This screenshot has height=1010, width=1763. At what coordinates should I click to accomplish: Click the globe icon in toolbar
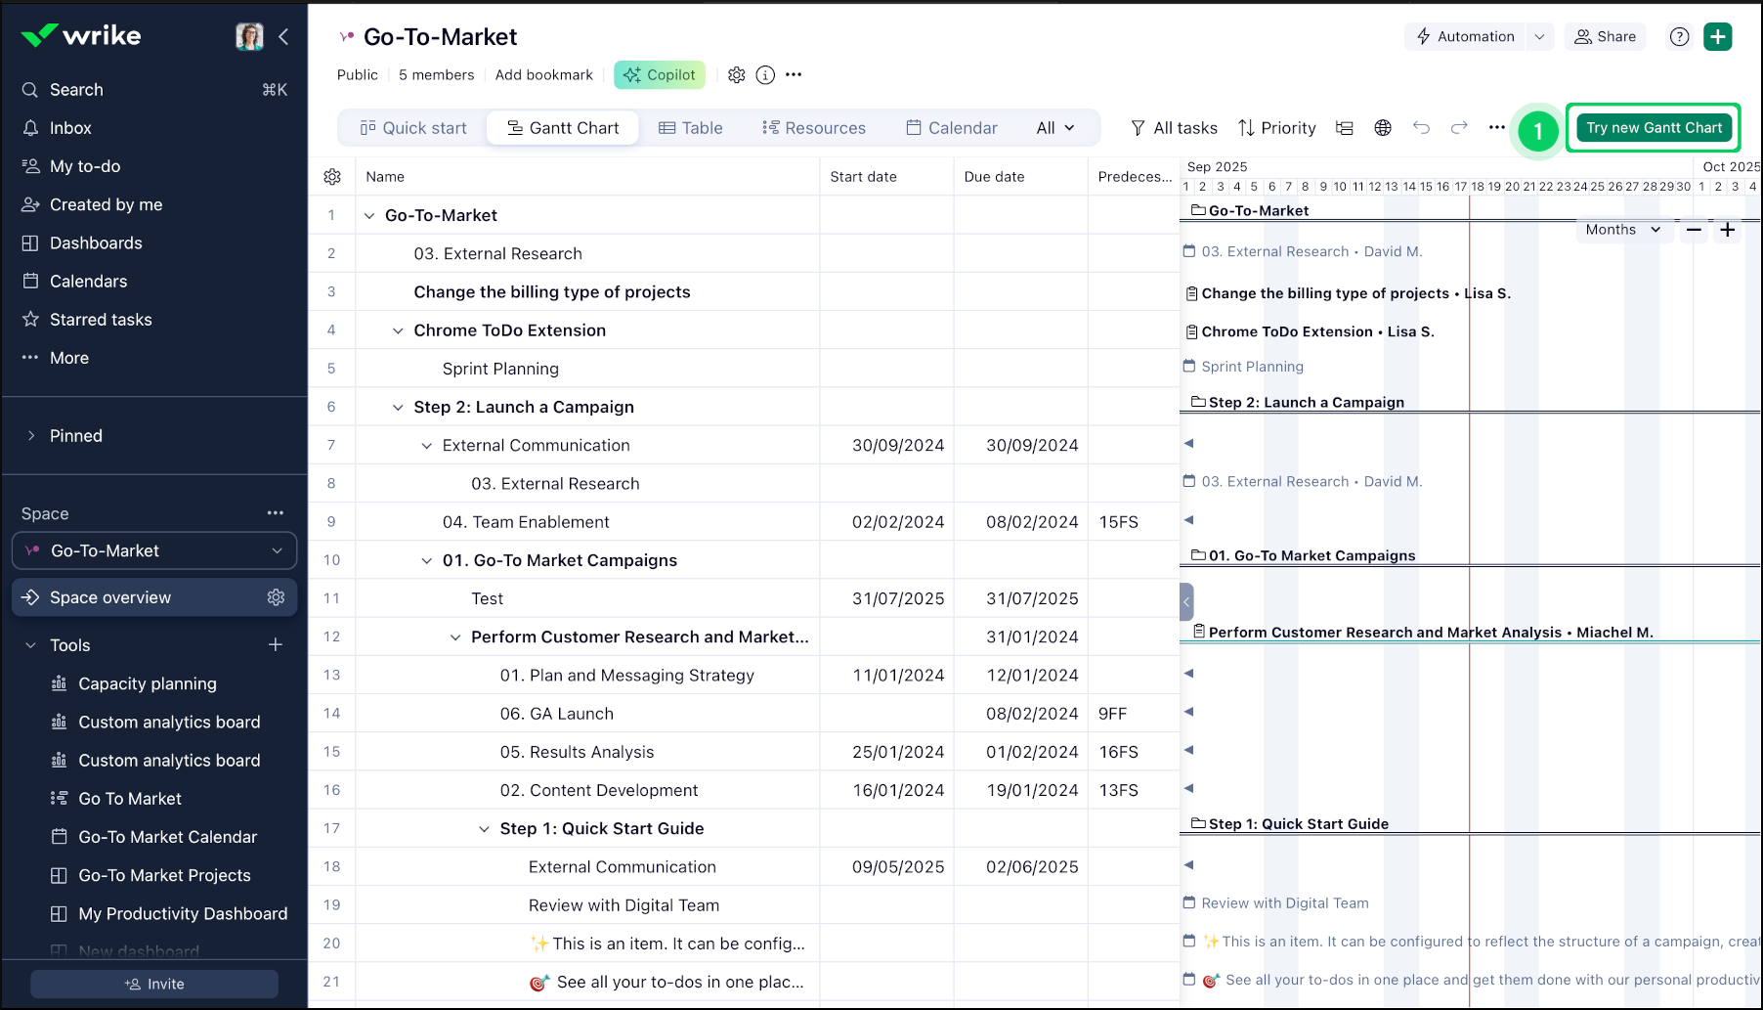tap(1382, 128)
